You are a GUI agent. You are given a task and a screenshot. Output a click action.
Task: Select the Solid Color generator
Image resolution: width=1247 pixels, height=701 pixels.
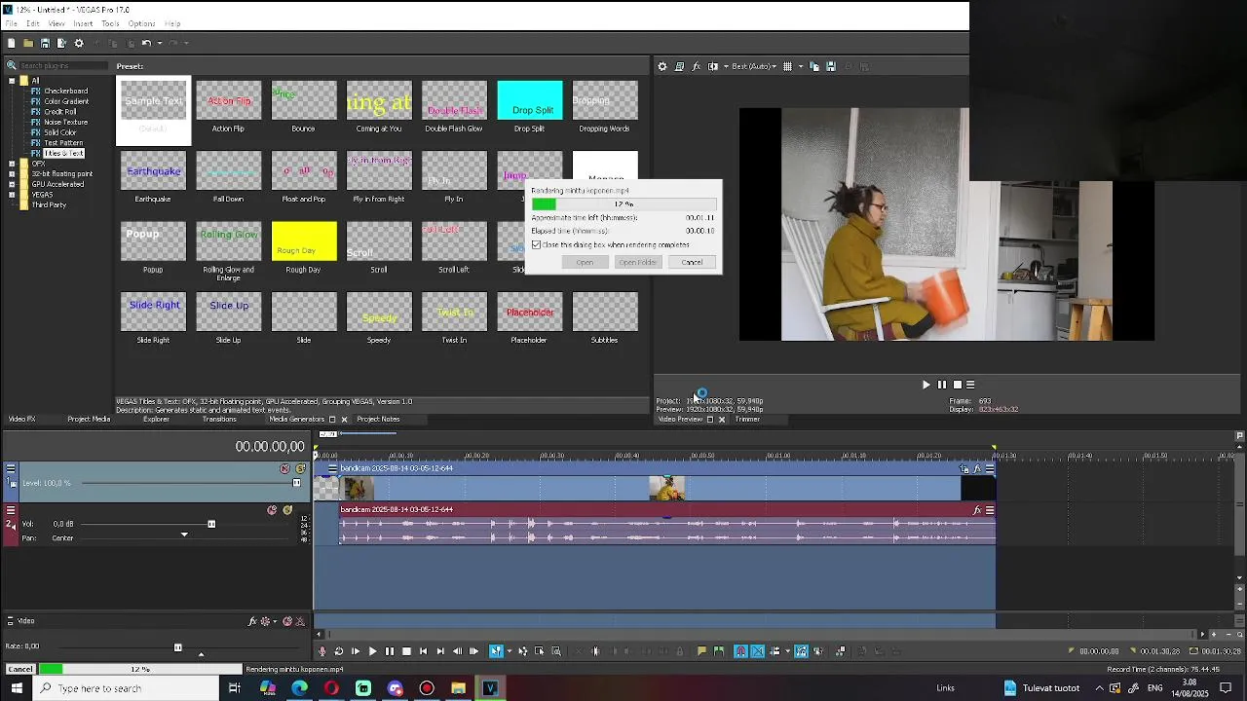60,132
